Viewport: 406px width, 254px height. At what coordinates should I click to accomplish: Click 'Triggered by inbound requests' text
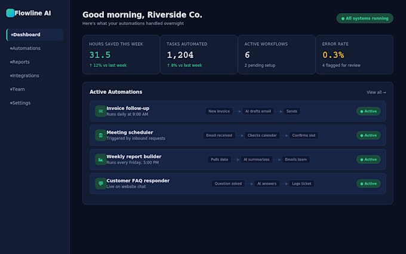136,139
